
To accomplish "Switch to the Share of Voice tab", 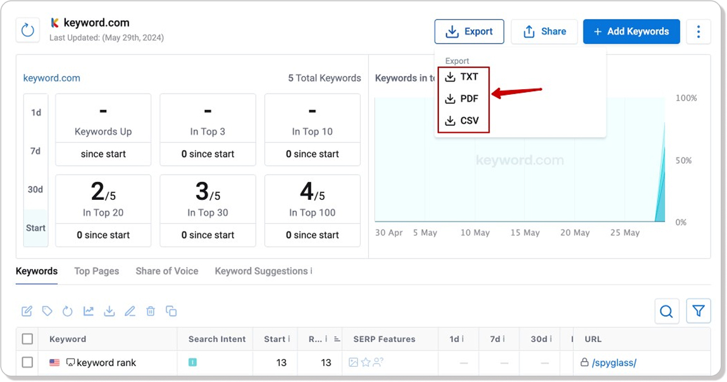I will tap(167, 271).
